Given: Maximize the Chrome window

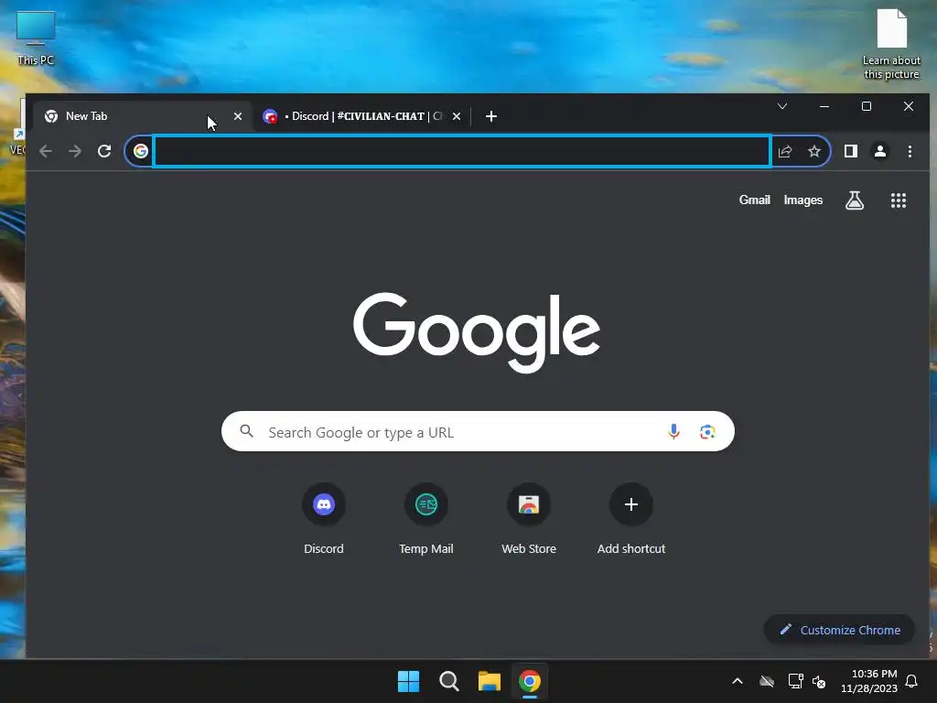Looking at the screenshot, I should [866, 106].
